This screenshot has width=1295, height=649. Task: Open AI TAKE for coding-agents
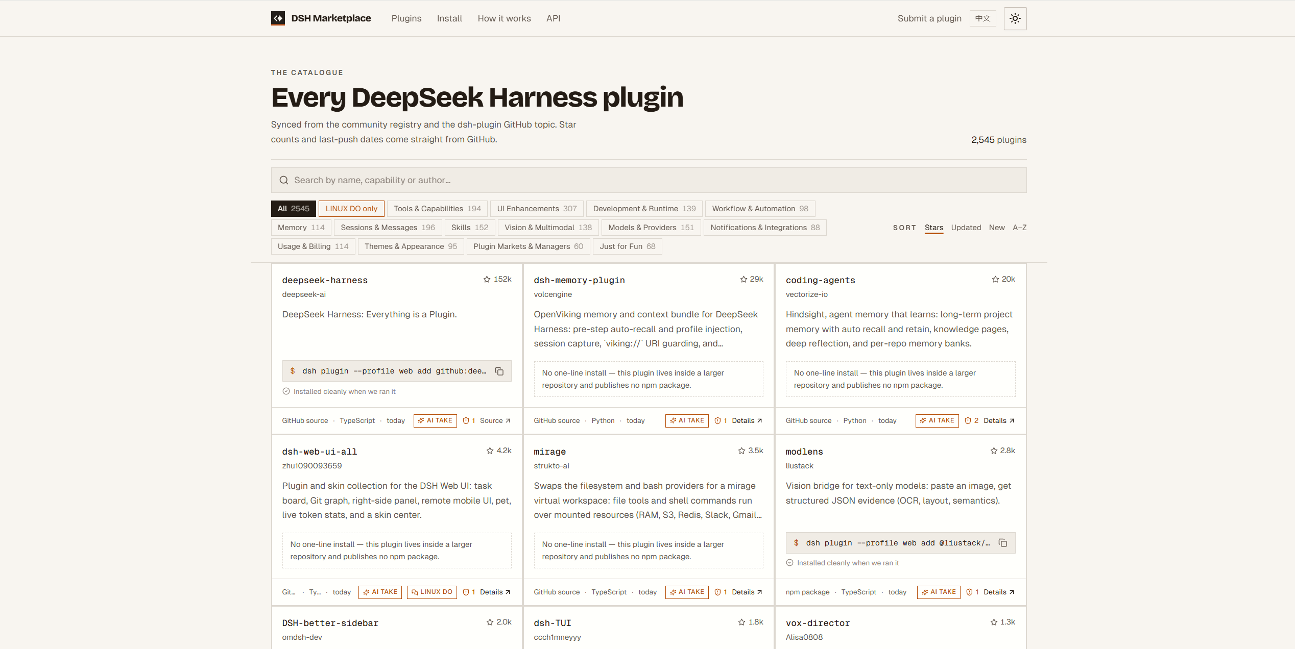point(937,420)
